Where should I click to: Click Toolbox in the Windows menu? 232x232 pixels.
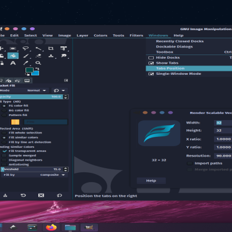(x=189, y=52)
